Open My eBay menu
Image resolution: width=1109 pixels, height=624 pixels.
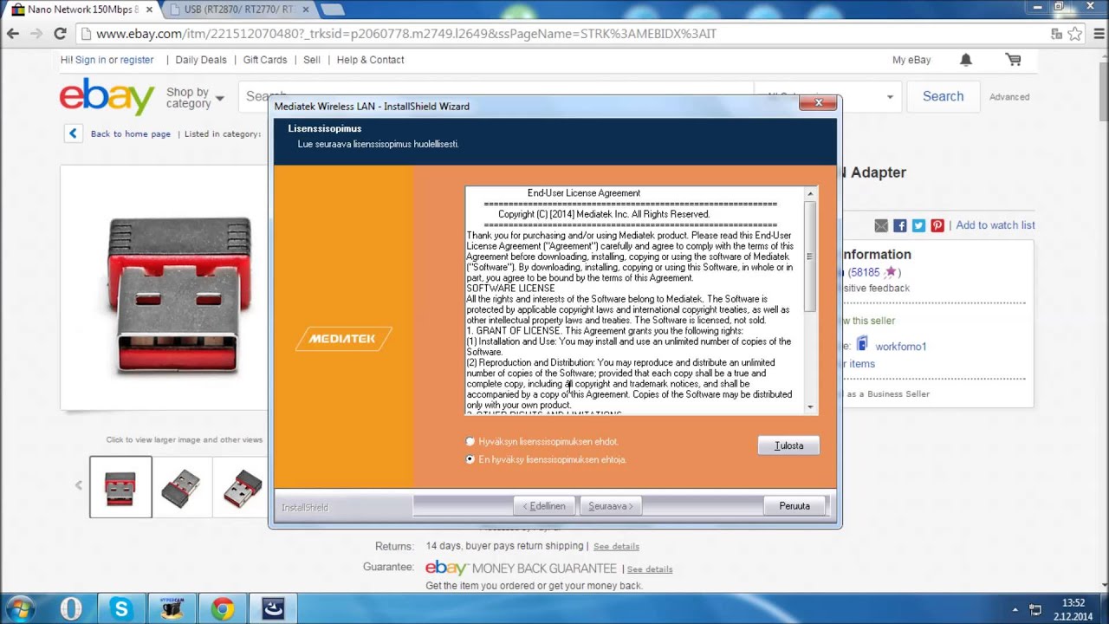point(911,60)
